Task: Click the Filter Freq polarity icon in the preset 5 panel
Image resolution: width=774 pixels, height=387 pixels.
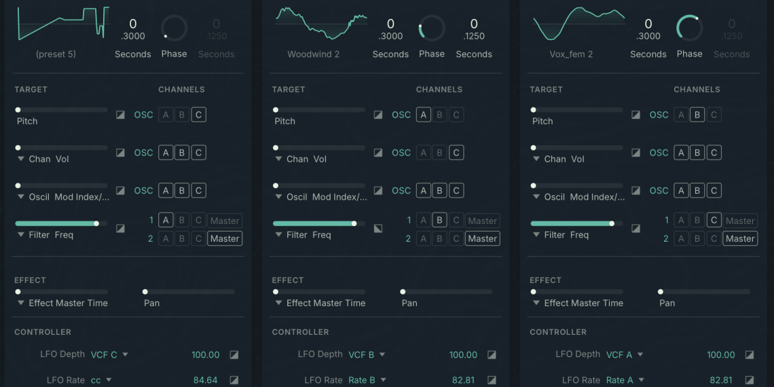Action: click(x=120, y=229)
